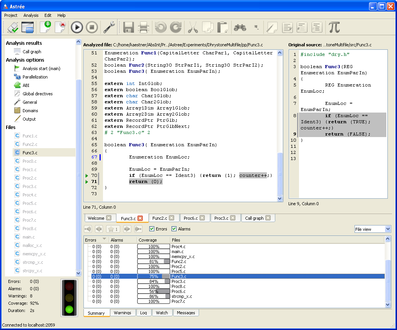397x330 pixels.
Task: Click the code editor scroll down arrow
Action: coord(280,199)
